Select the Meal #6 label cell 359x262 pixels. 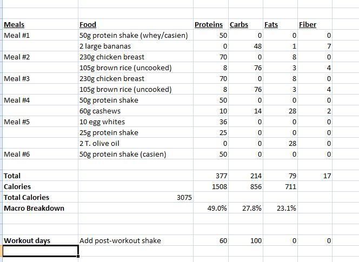17,154
